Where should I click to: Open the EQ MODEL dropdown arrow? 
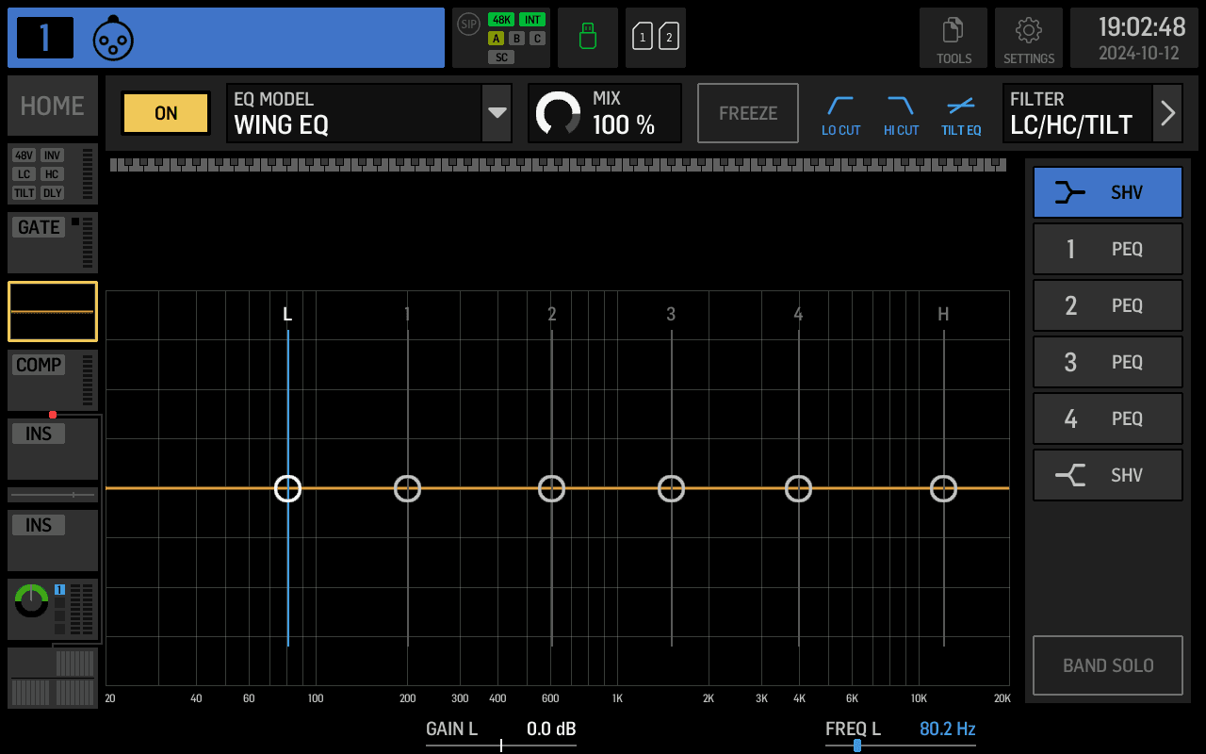(x=497, y=113)
